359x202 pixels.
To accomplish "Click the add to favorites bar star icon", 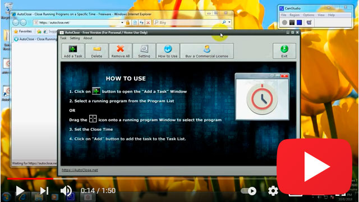I will tap(39, 31).
